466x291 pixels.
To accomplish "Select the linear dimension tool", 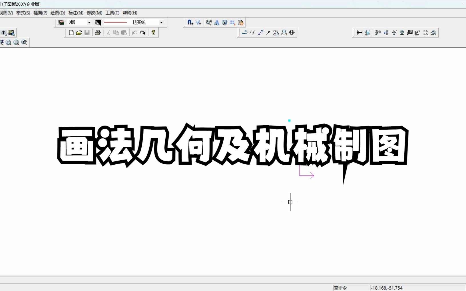I will (359, 33).
